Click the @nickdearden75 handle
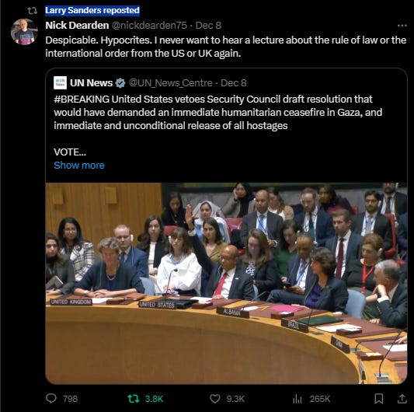This screenshot has height=412, width=414. 149,26
